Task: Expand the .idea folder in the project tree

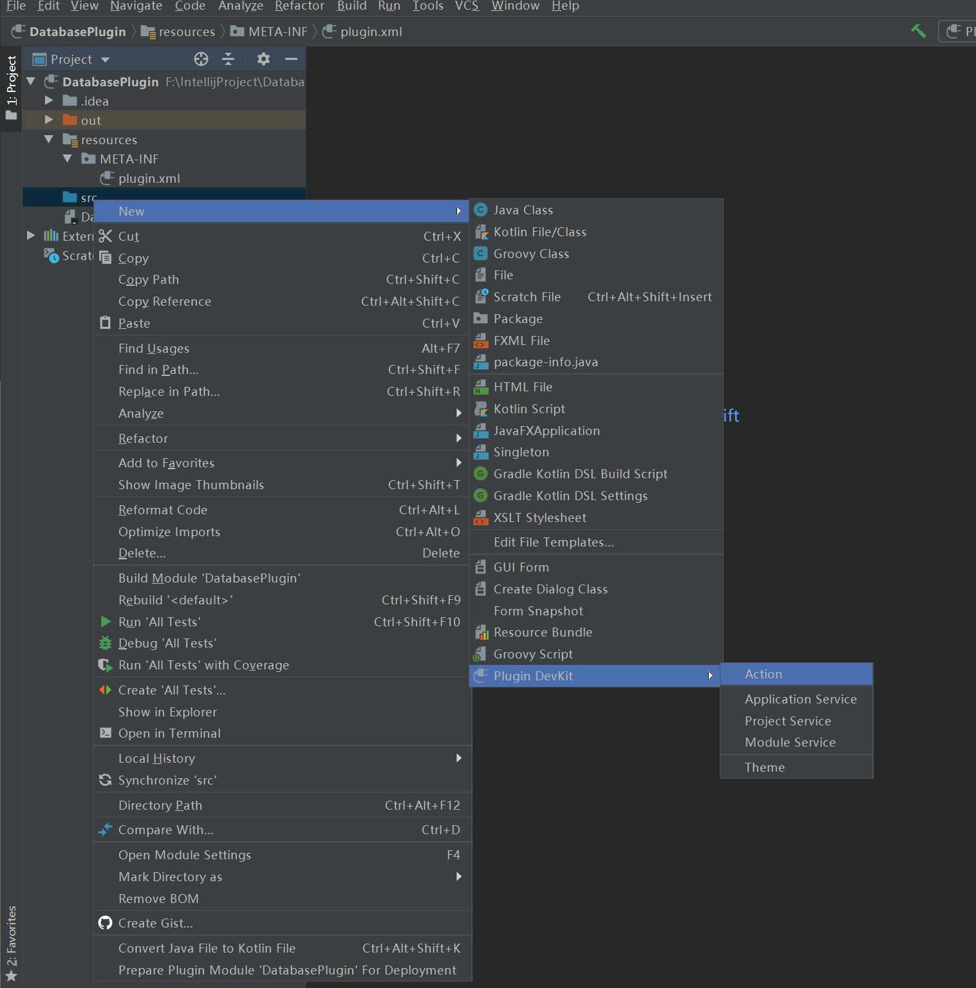Action: (x=49, y=100)
